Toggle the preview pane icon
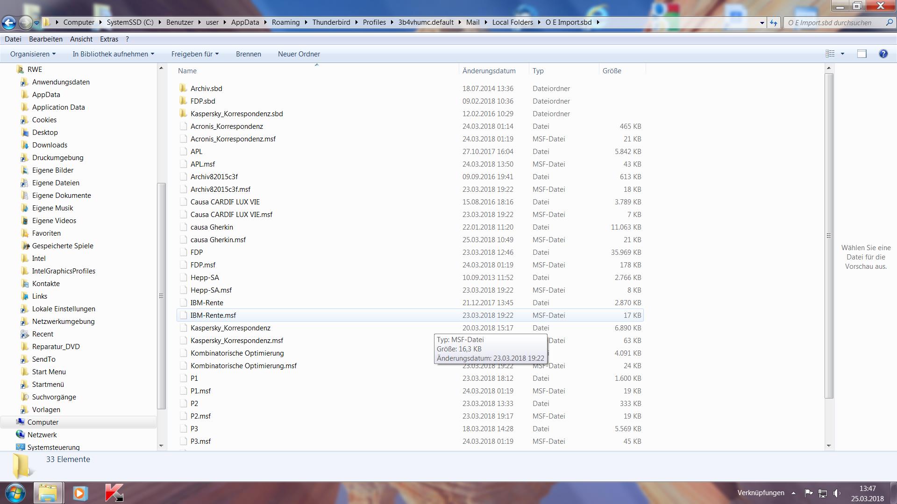The image size is (897, 504). 862,54
